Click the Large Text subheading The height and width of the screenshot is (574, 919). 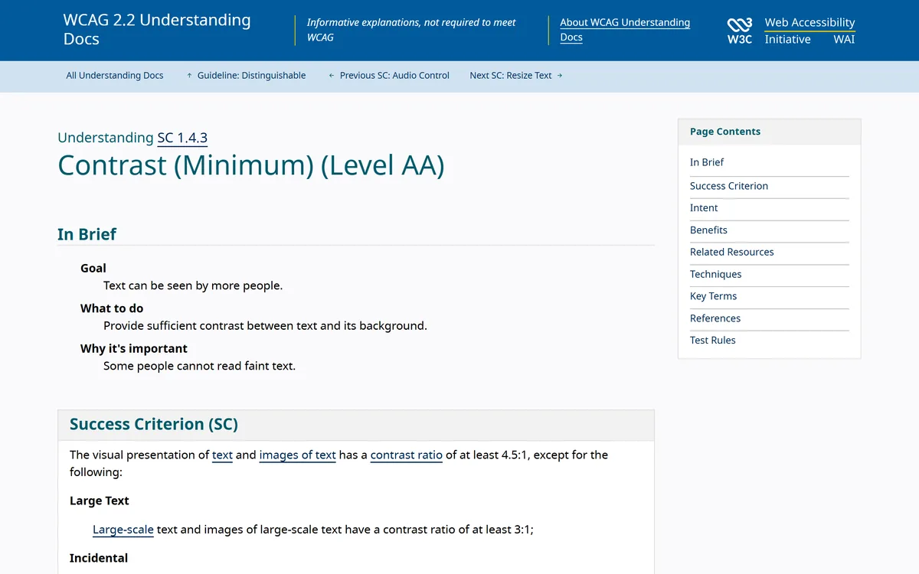click(100, 501)
